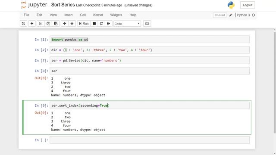Viewport: 276px width, 155px height.
Task: Move selected cell down
Action: 72,24
